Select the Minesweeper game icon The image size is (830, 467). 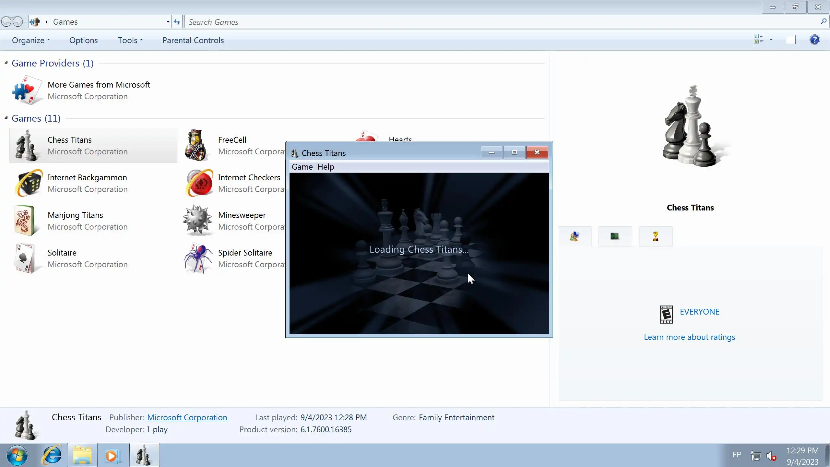click(x=197, y=221)
